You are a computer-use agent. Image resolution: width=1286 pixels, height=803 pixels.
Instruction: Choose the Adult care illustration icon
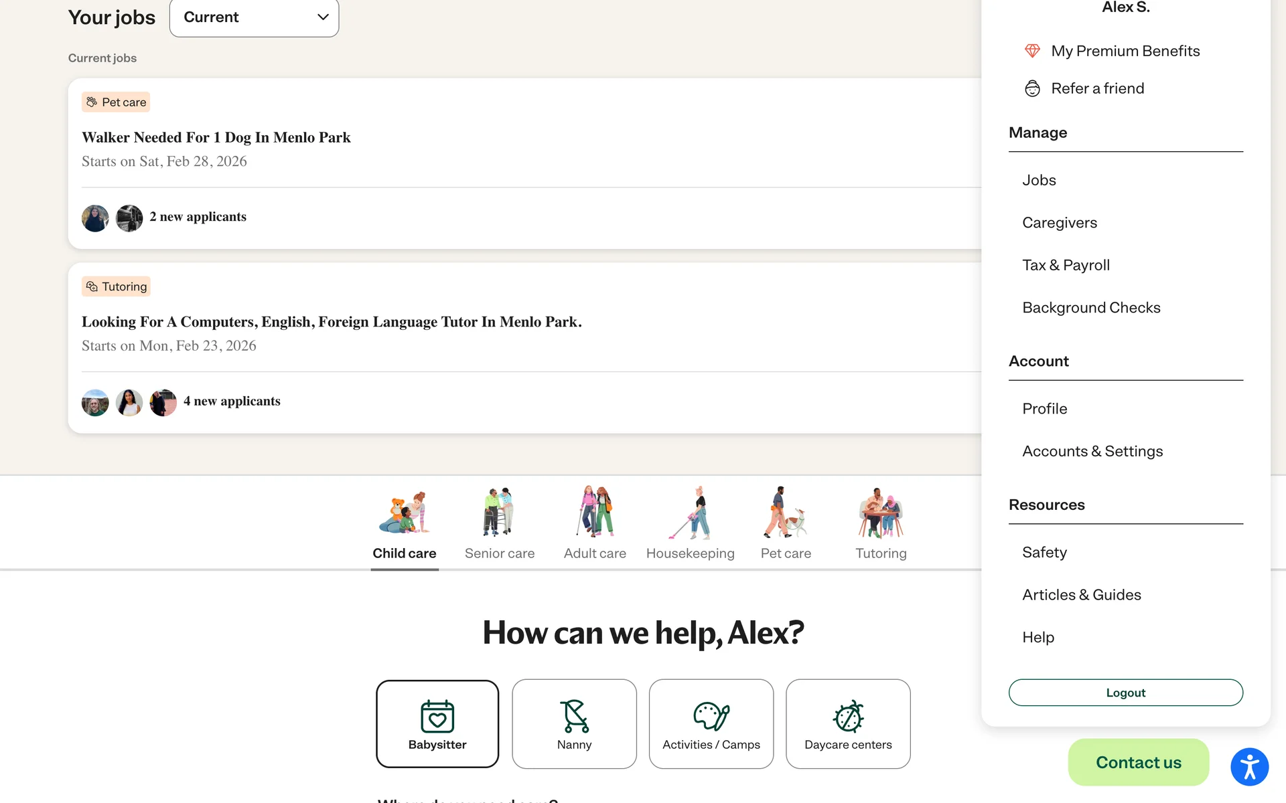[595, 513]
